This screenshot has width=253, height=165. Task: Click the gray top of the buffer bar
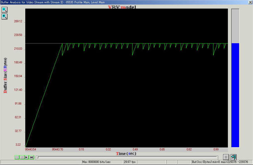tap(235, 26)
